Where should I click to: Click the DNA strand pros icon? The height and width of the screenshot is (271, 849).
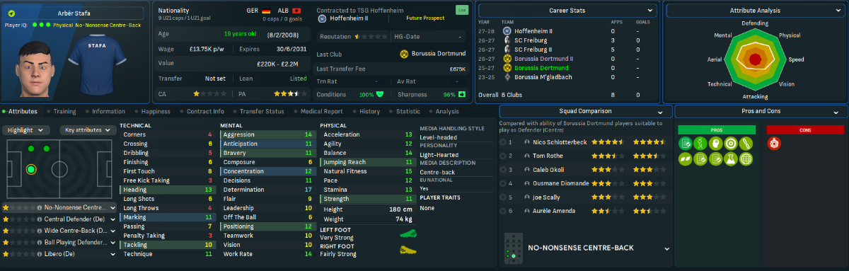(700, 143)
